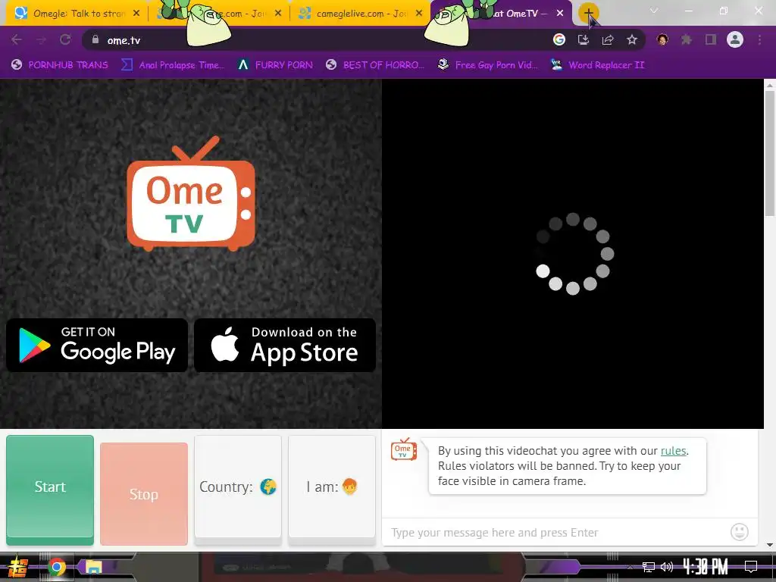Go forward one page
The width and height of the screenshot is (776, 582).
tap(41, 39)
